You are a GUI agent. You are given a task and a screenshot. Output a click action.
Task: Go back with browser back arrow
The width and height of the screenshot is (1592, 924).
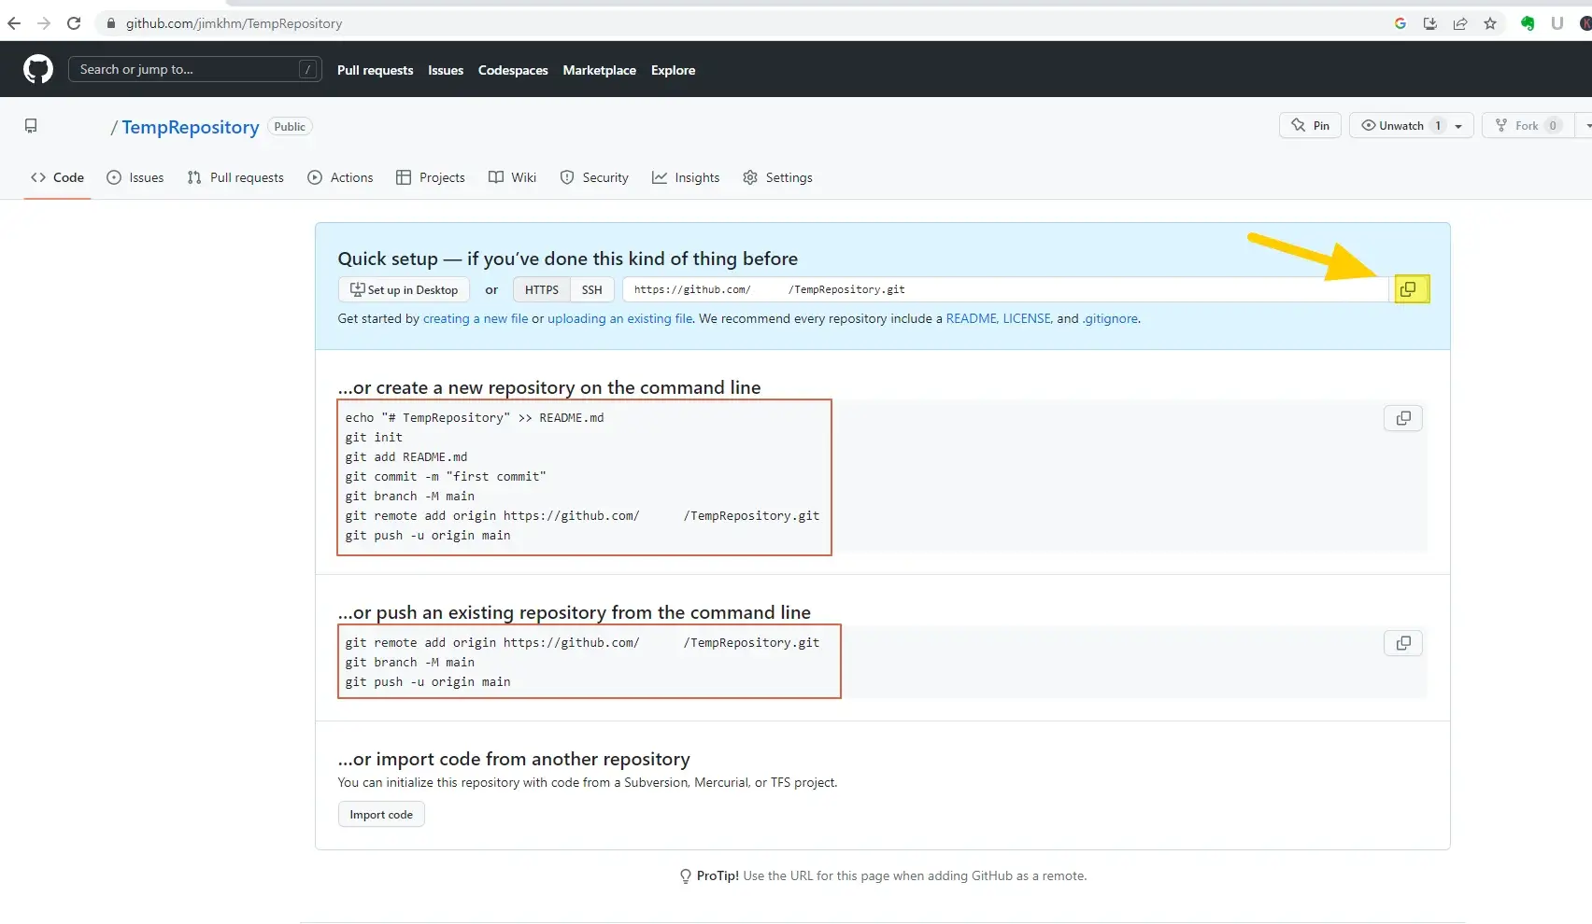click(x=14, y=23)
